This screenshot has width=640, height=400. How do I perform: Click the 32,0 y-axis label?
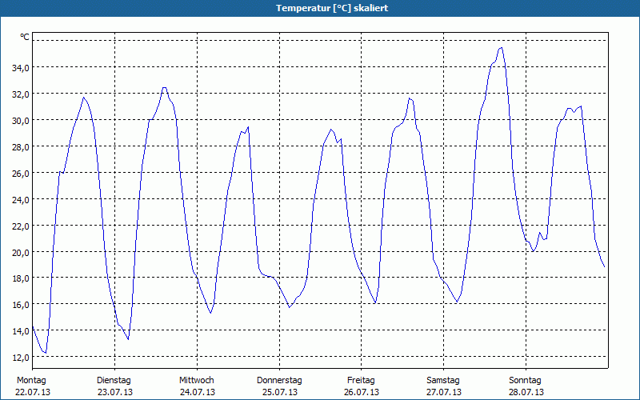point(21,94)
